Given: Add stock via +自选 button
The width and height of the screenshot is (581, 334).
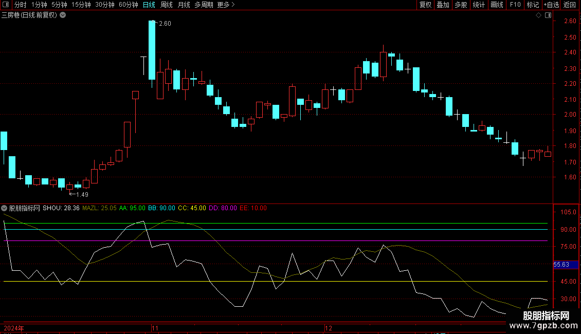Looking at the screenshot, I should [x=551, y=5].
